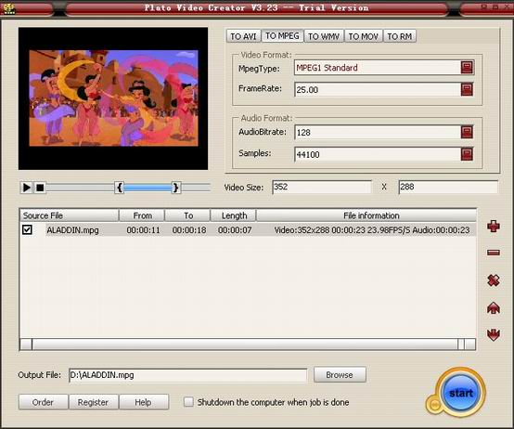The width and height of the screenshot is (514, 429).
Task: Switch to the TO RM tab
Action: [400, 36]
